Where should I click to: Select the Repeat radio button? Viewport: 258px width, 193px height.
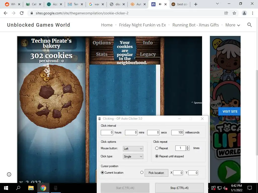point(157,148)
